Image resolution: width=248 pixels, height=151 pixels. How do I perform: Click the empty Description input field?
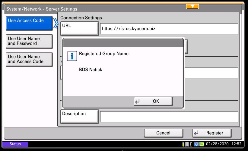pyautogui.click(x=169, y=117)
